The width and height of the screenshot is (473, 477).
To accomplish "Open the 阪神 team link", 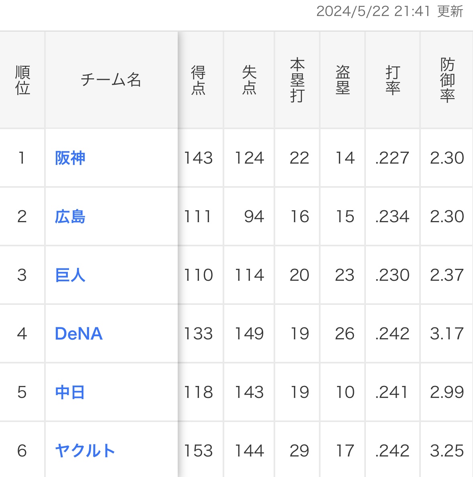I will pos(70,158).
